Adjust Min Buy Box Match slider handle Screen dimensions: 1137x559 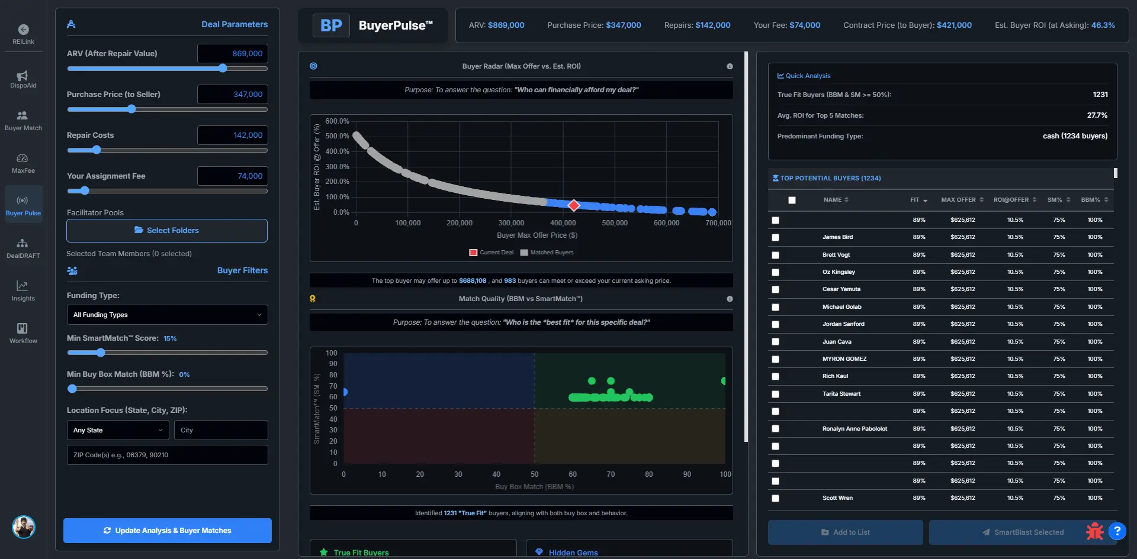(72, 389)
